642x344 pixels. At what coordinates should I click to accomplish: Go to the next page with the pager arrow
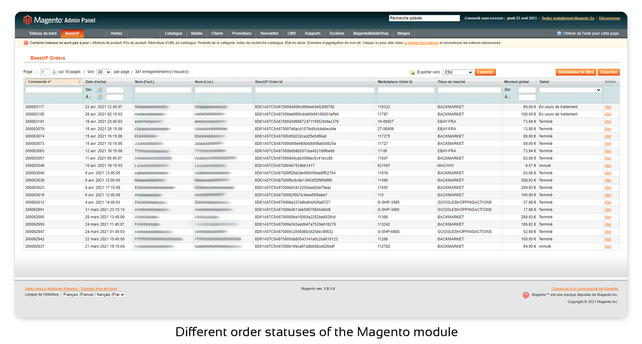(x=54, y=72)
